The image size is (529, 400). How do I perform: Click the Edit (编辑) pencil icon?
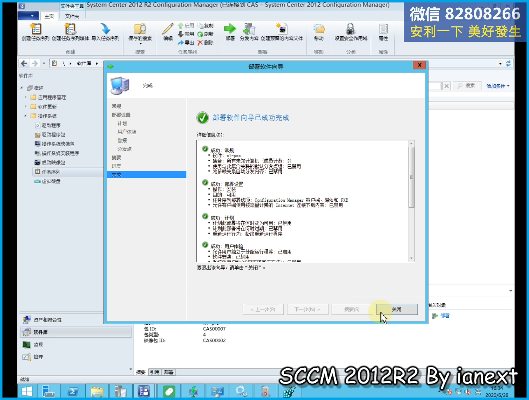[168, 32]
